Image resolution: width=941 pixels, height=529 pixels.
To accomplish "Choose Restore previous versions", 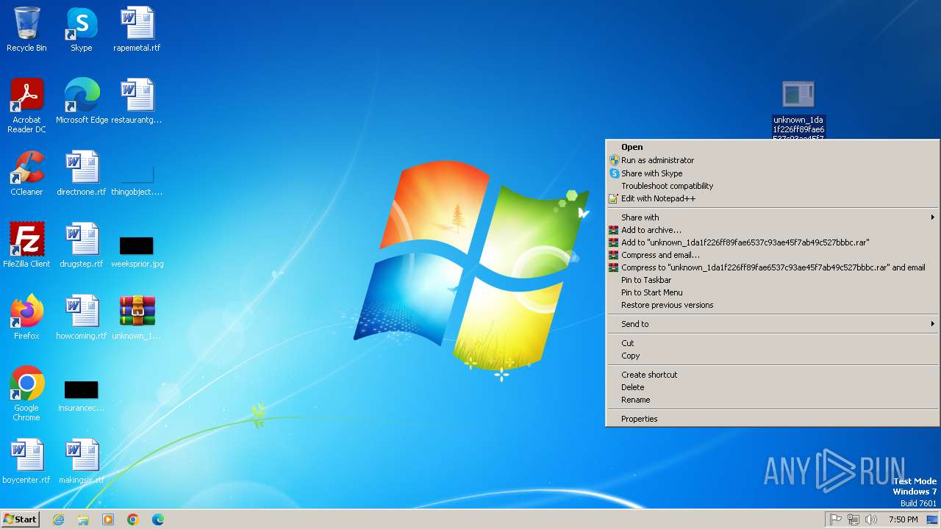I will pyautogui.click(x=772, y=305).
